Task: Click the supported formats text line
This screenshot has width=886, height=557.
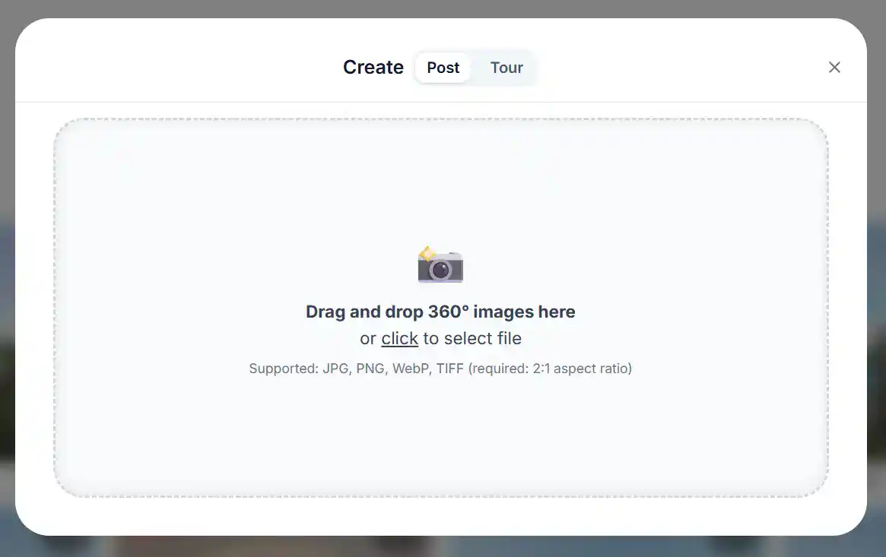Action: pyautogui.click(x=440, y=368)
